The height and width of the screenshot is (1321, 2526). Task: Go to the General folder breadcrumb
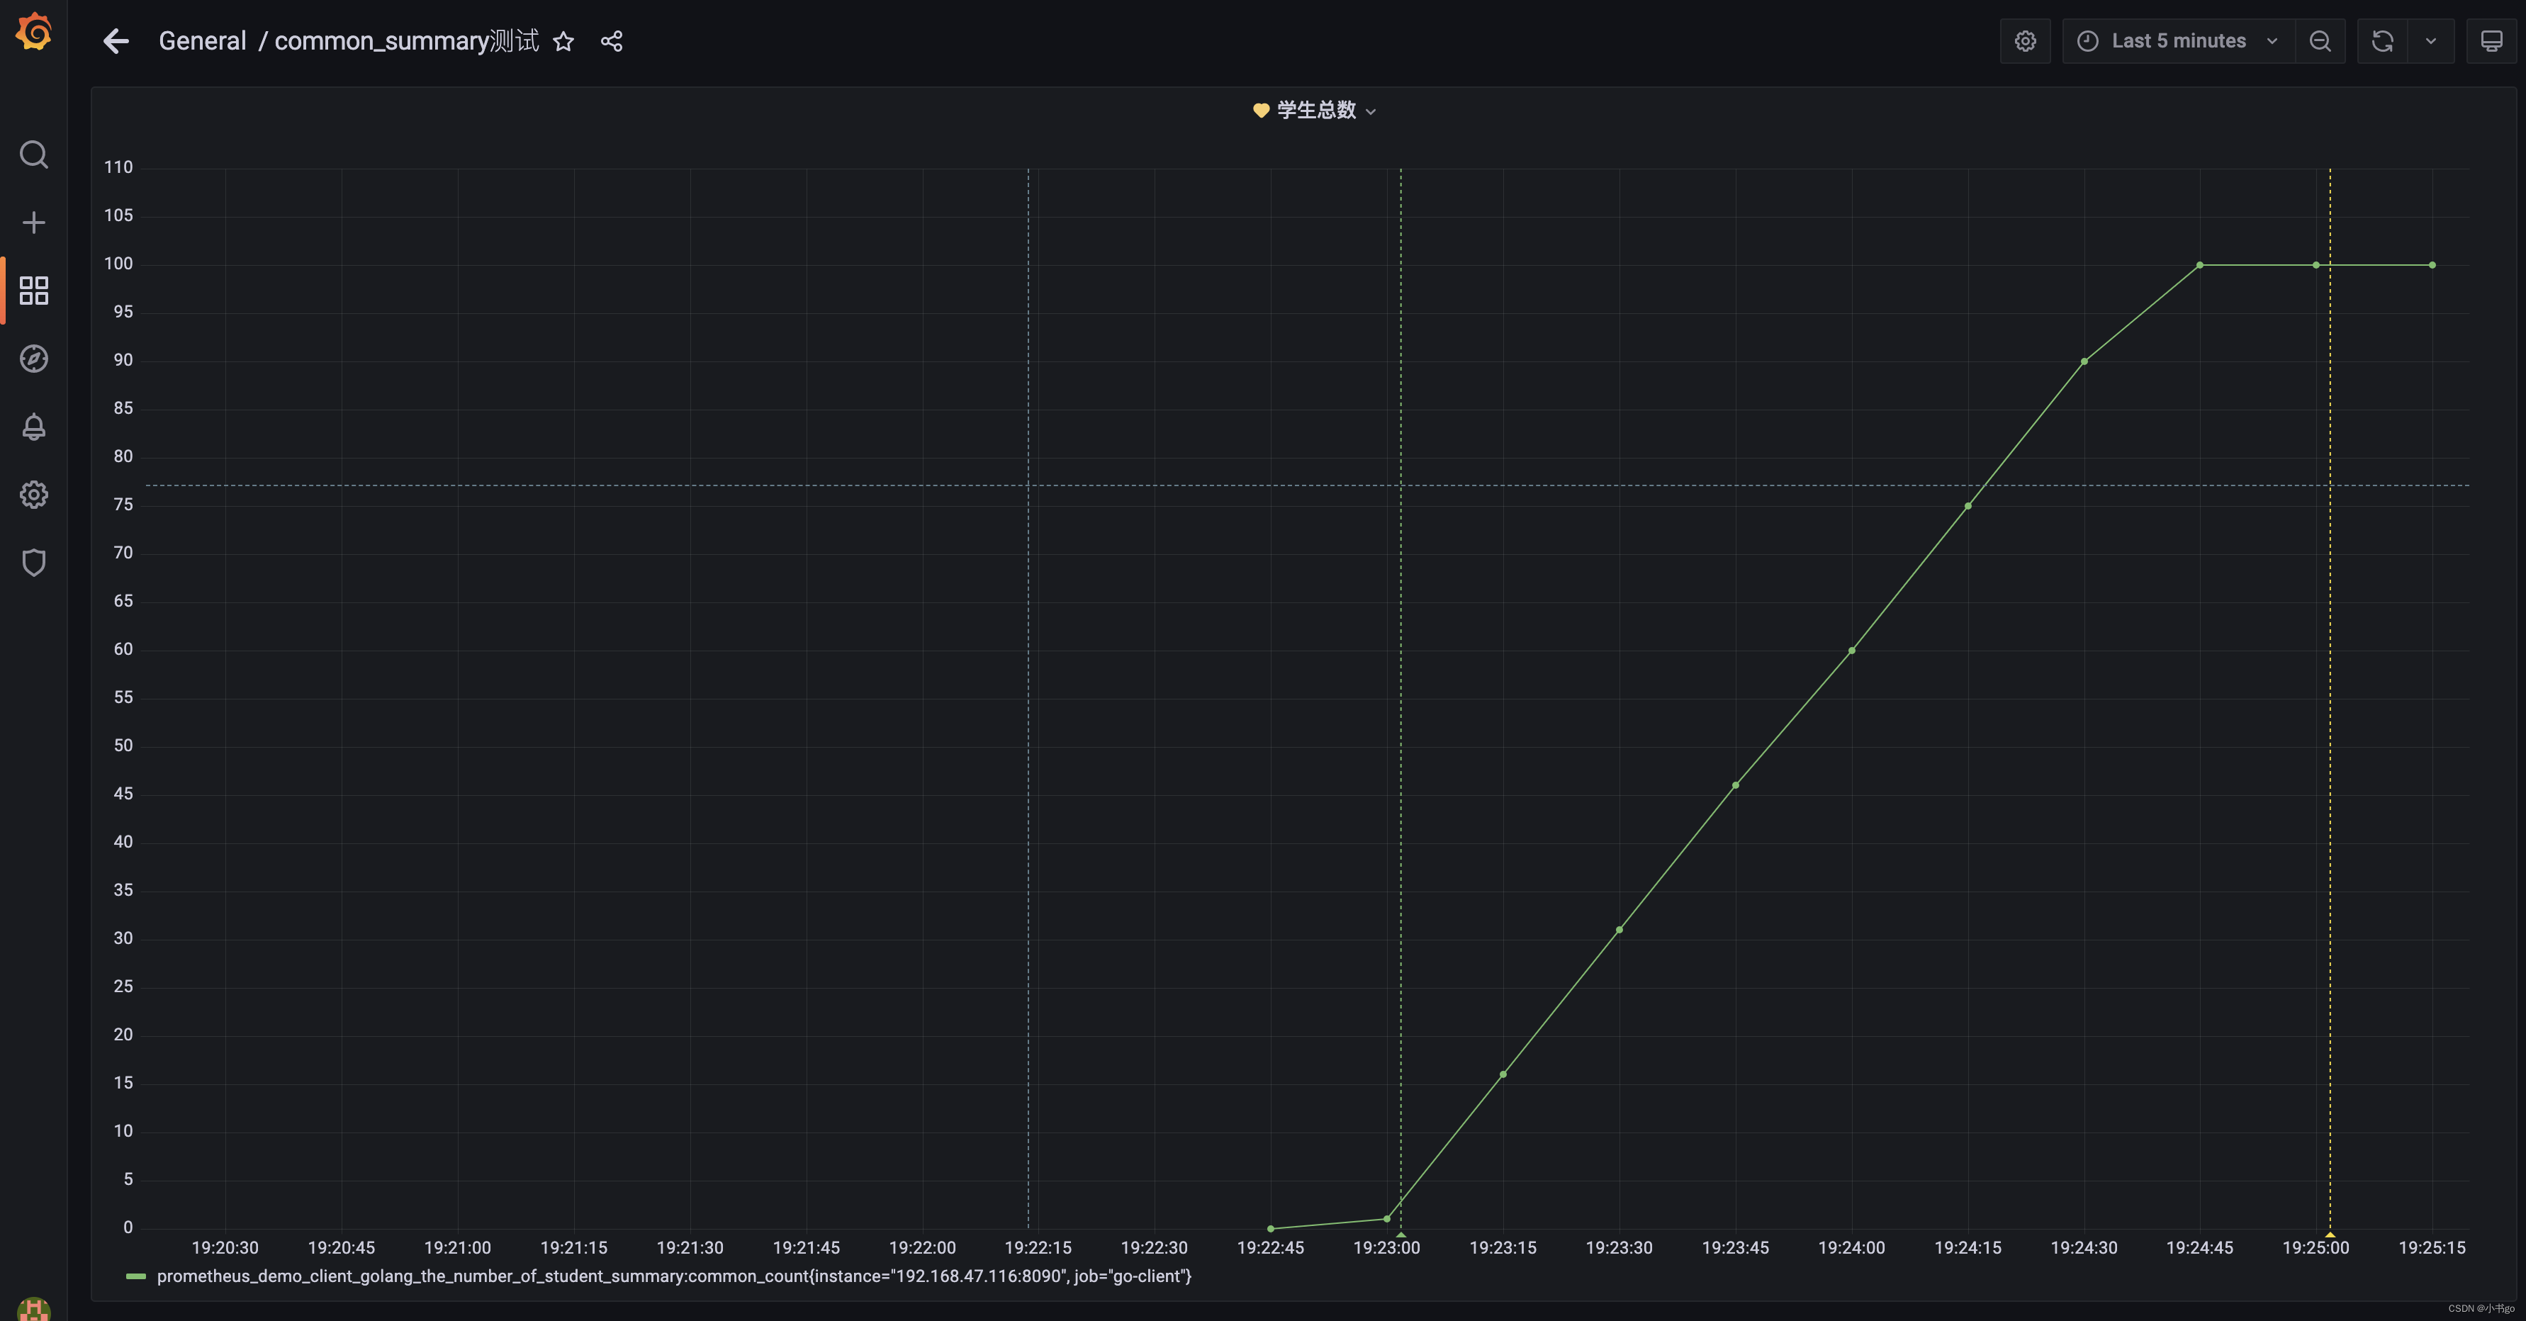click(202, 41)
